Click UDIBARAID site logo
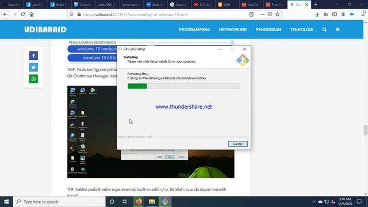 45,29
